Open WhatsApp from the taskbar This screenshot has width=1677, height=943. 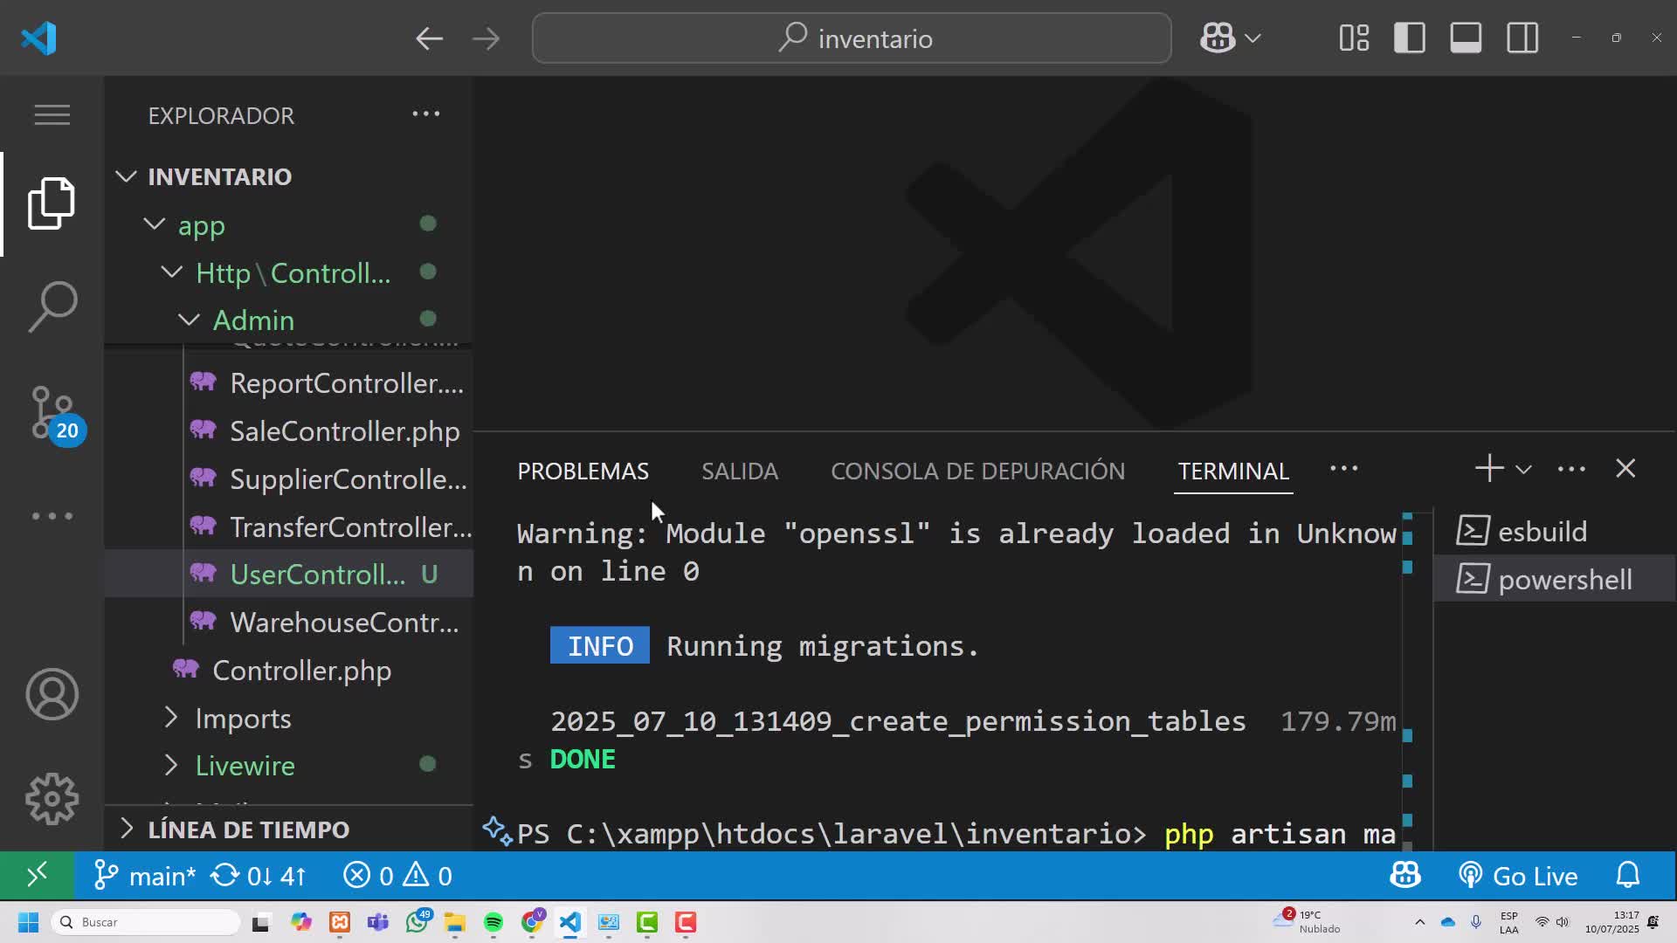coord(418,921)
